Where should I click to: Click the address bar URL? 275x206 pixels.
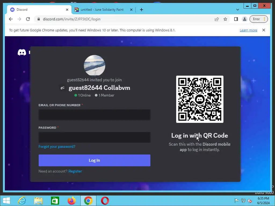(x=71, y=19)
